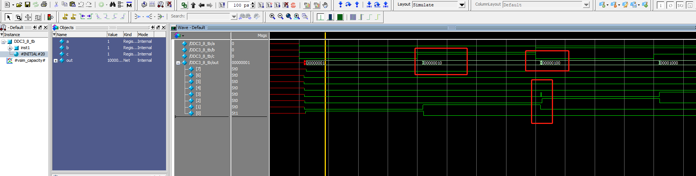Collapse the DDC3_8_tb instance tree node
Viewport: 696px width, 176px height.
[3, 42]
